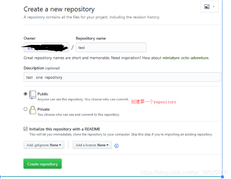
Task: Click the miniature-octo-adventure name suggestion
Action: point(185,58)
